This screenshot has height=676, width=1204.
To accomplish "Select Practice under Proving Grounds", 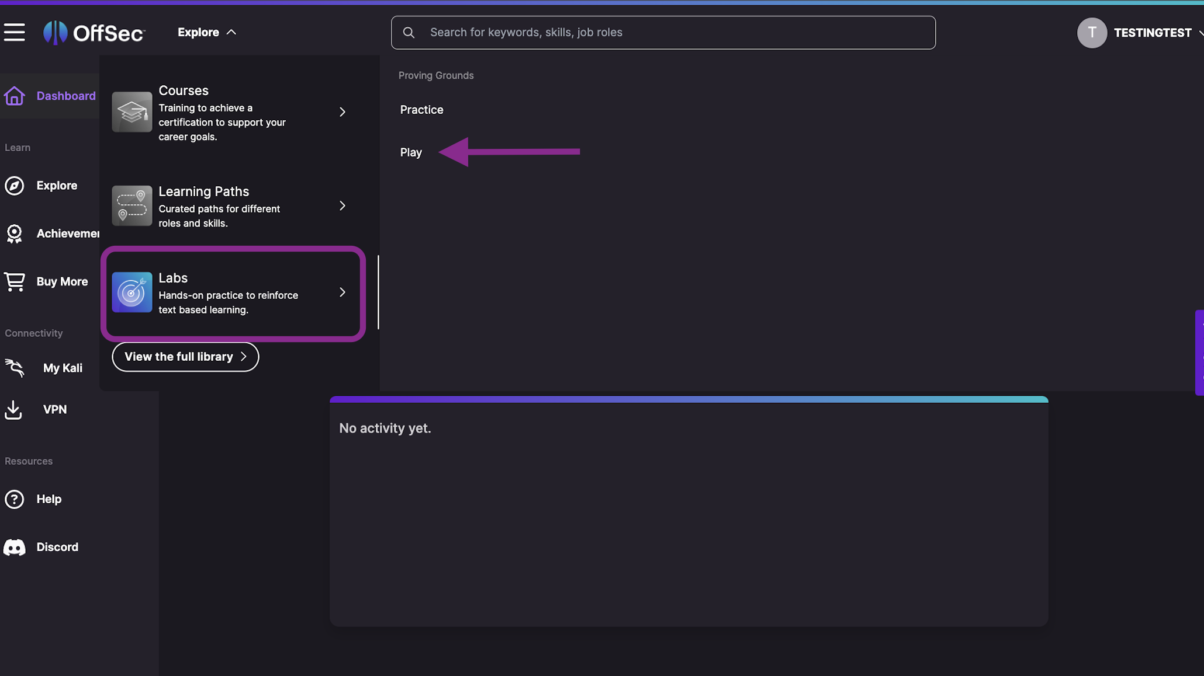I will pyautogui.click(x=421, y=110).
